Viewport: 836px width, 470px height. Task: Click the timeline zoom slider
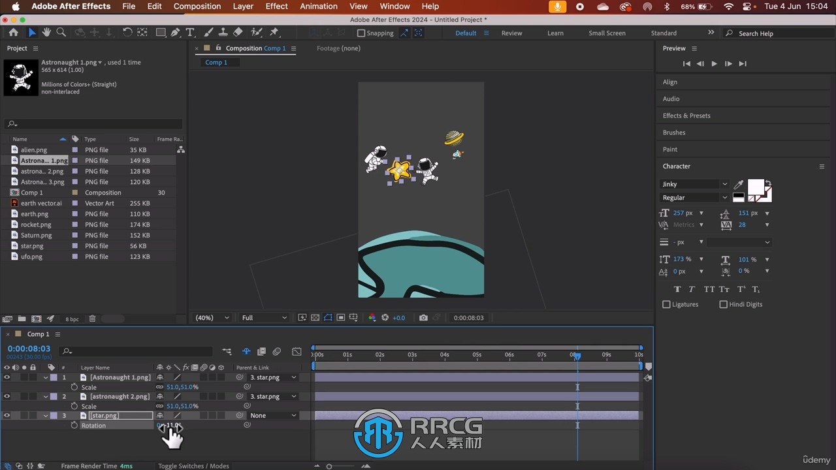coord(329,466)
